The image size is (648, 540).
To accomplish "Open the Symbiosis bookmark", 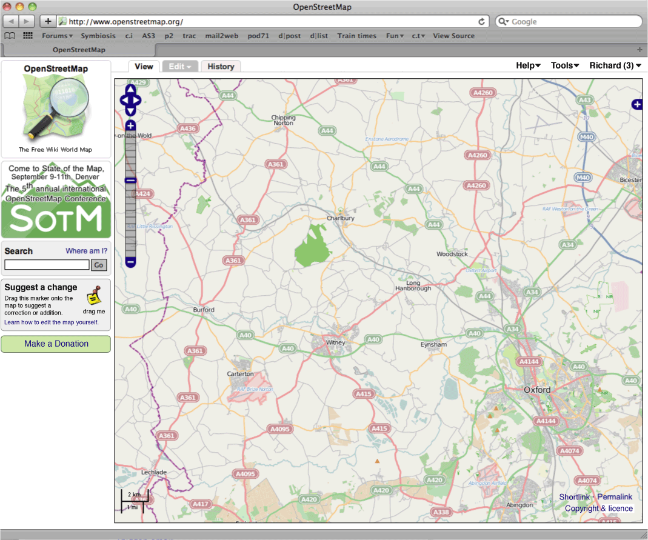I will click(98, 36).
